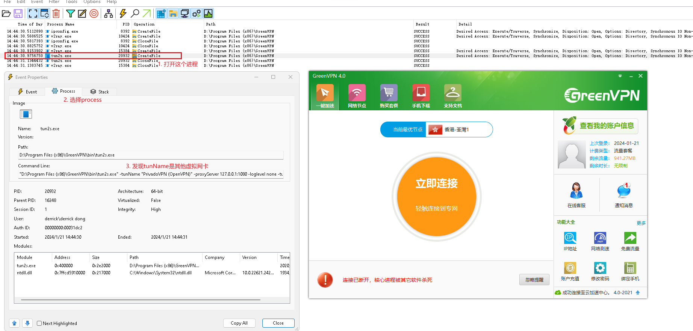Image resolution: width=693 pixels, height=331 pixels.
Task: Toggle network activity display
Action: pos(185,14)
